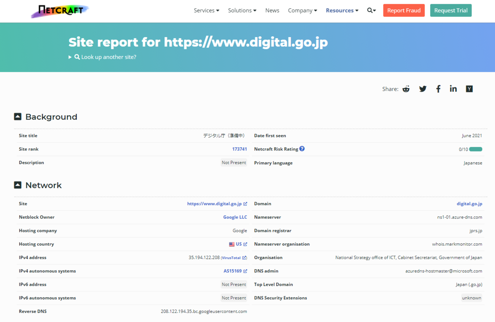Share the report on Twitter
Screen dimensions: 495x322
click(423, 89)
